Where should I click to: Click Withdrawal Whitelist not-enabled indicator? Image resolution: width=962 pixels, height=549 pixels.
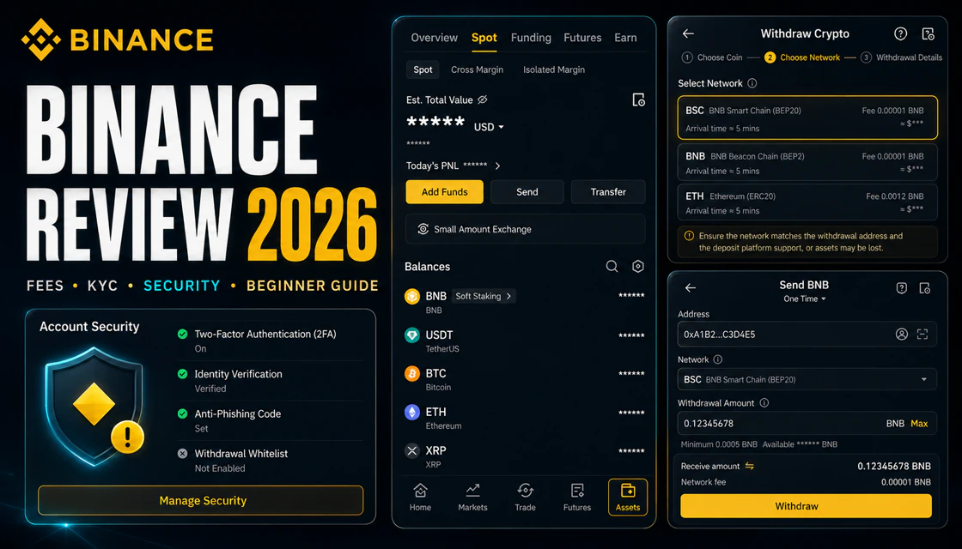click(x=182, y=454)
